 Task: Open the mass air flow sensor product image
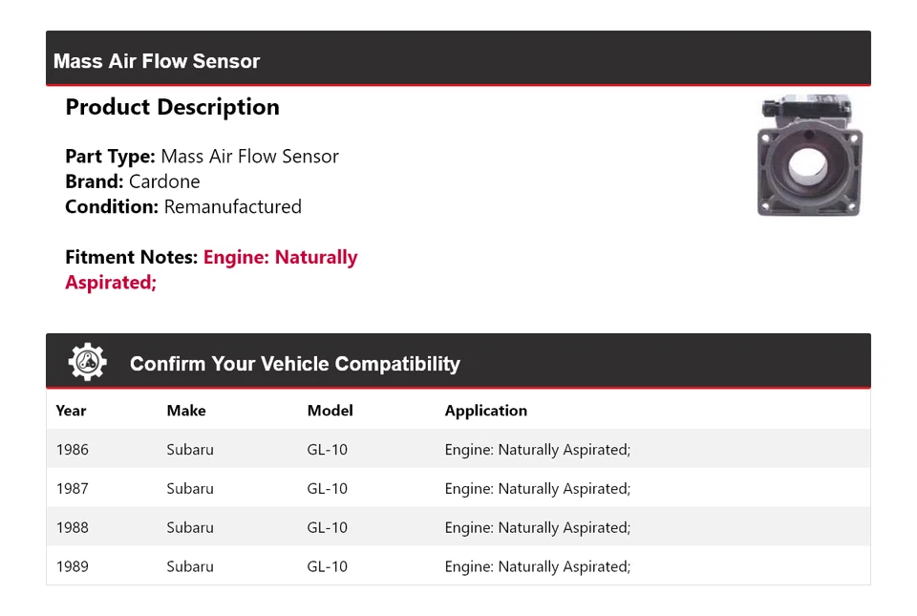809,156
